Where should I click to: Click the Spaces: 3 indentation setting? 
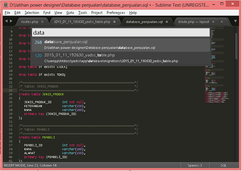coord(195,165)
